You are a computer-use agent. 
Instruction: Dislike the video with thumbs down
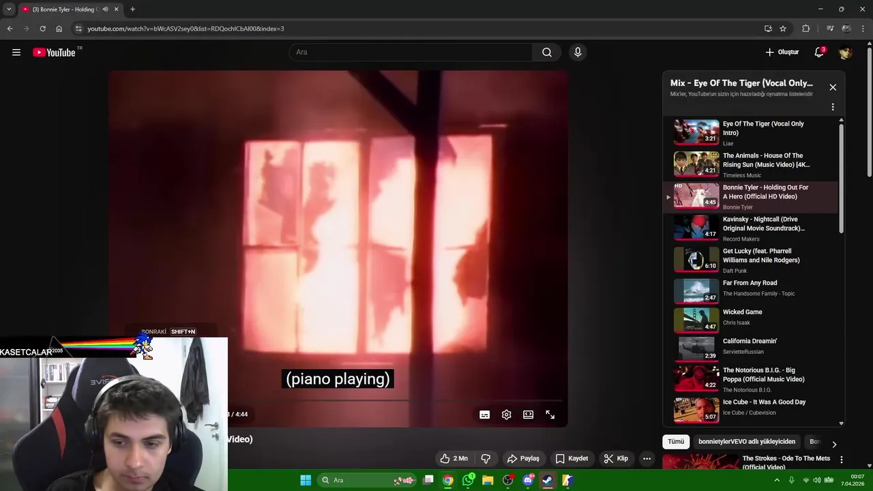[x=486, y=458]
